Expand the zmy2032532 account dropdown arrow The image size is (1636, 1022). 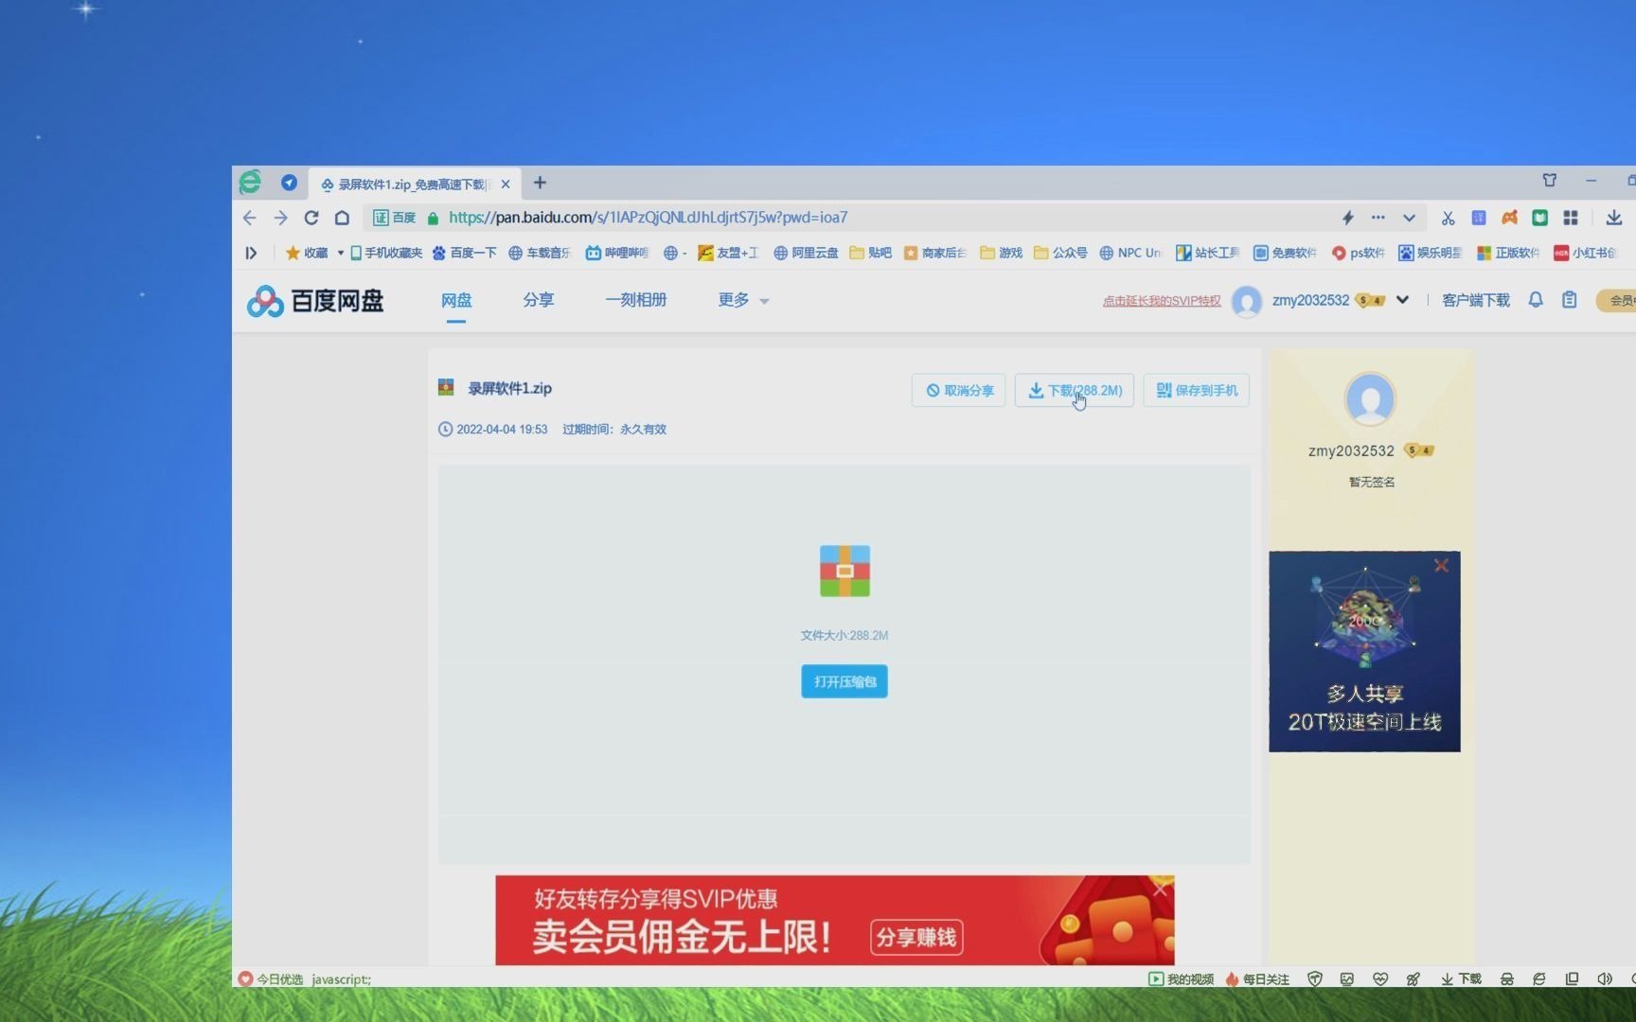1402,300
